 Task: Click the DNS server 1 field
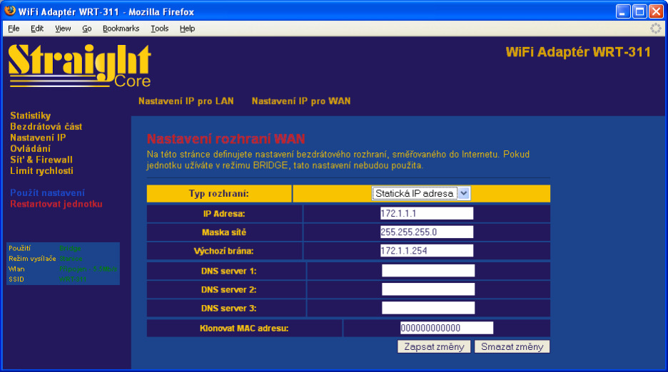coord(428,271)
